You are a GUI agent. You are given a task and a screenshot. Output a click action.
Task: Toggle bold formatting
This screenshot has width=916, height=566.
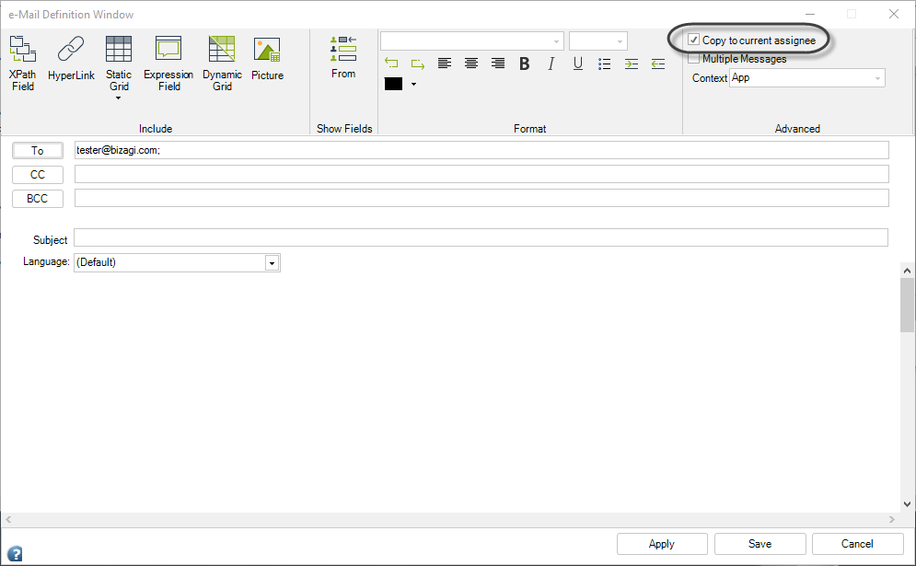click(x=525, y=64)
